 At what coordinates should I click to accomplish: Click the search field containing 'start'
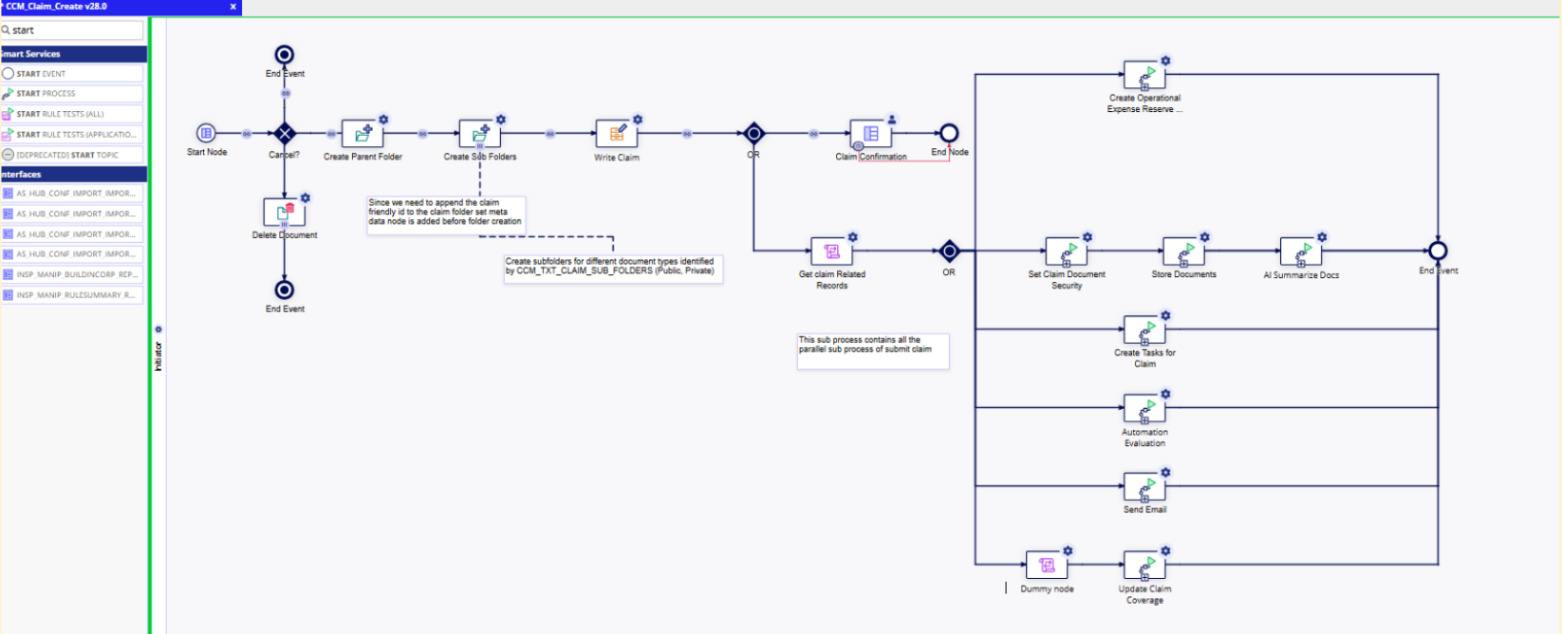coord(72,30)
